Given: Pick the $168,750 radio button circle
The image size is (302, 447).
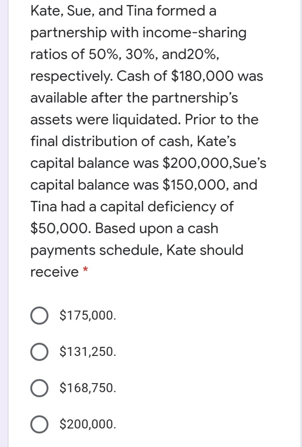Looking at the screenshot, I should click(40, 388).
